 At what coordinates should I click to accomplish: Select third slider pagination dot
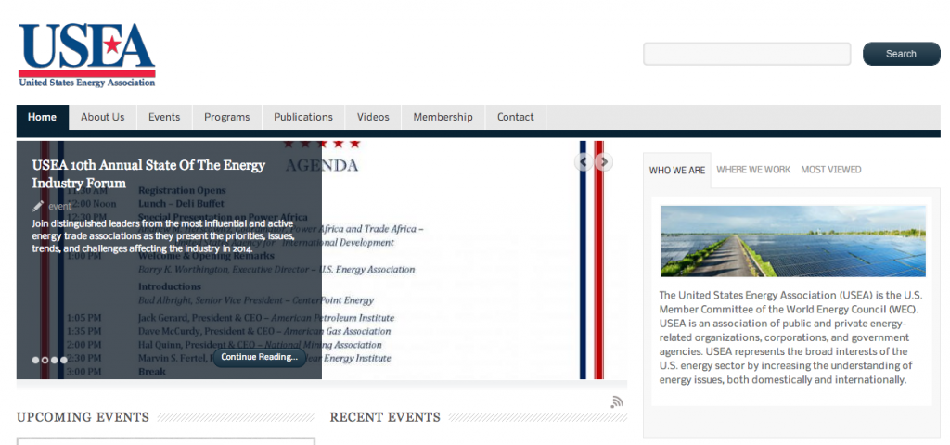(55, 361)
